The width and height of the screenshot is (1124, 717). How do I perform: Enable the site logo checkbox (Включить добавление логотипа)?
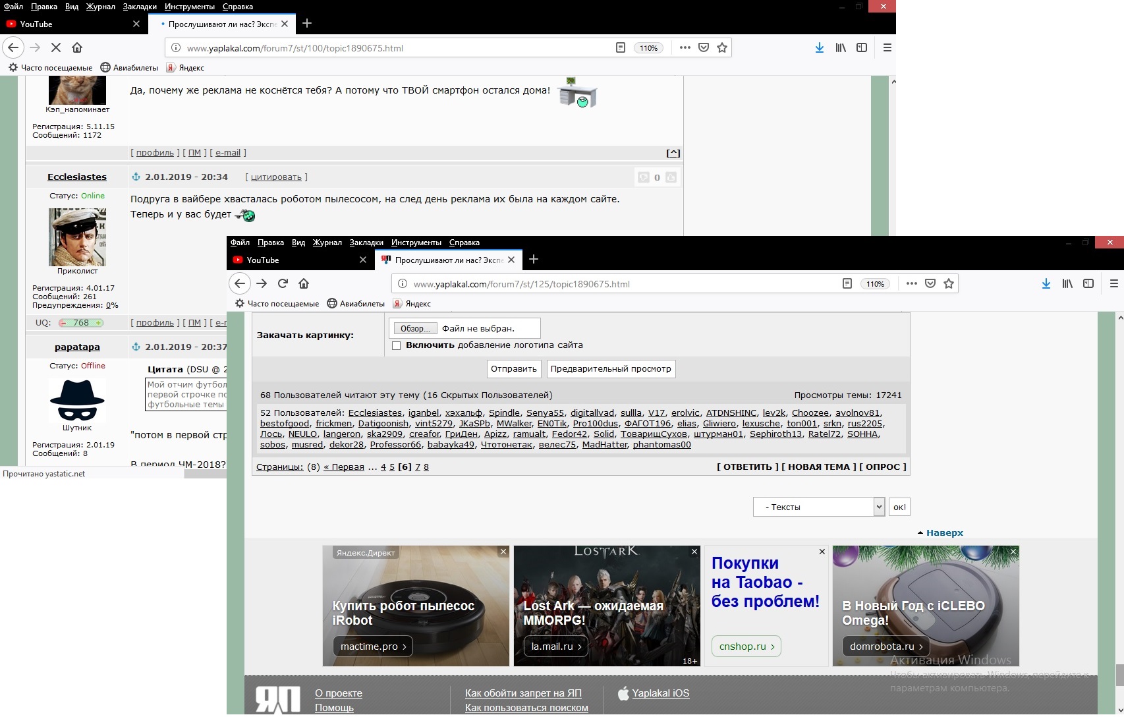(x=396, y=345)
